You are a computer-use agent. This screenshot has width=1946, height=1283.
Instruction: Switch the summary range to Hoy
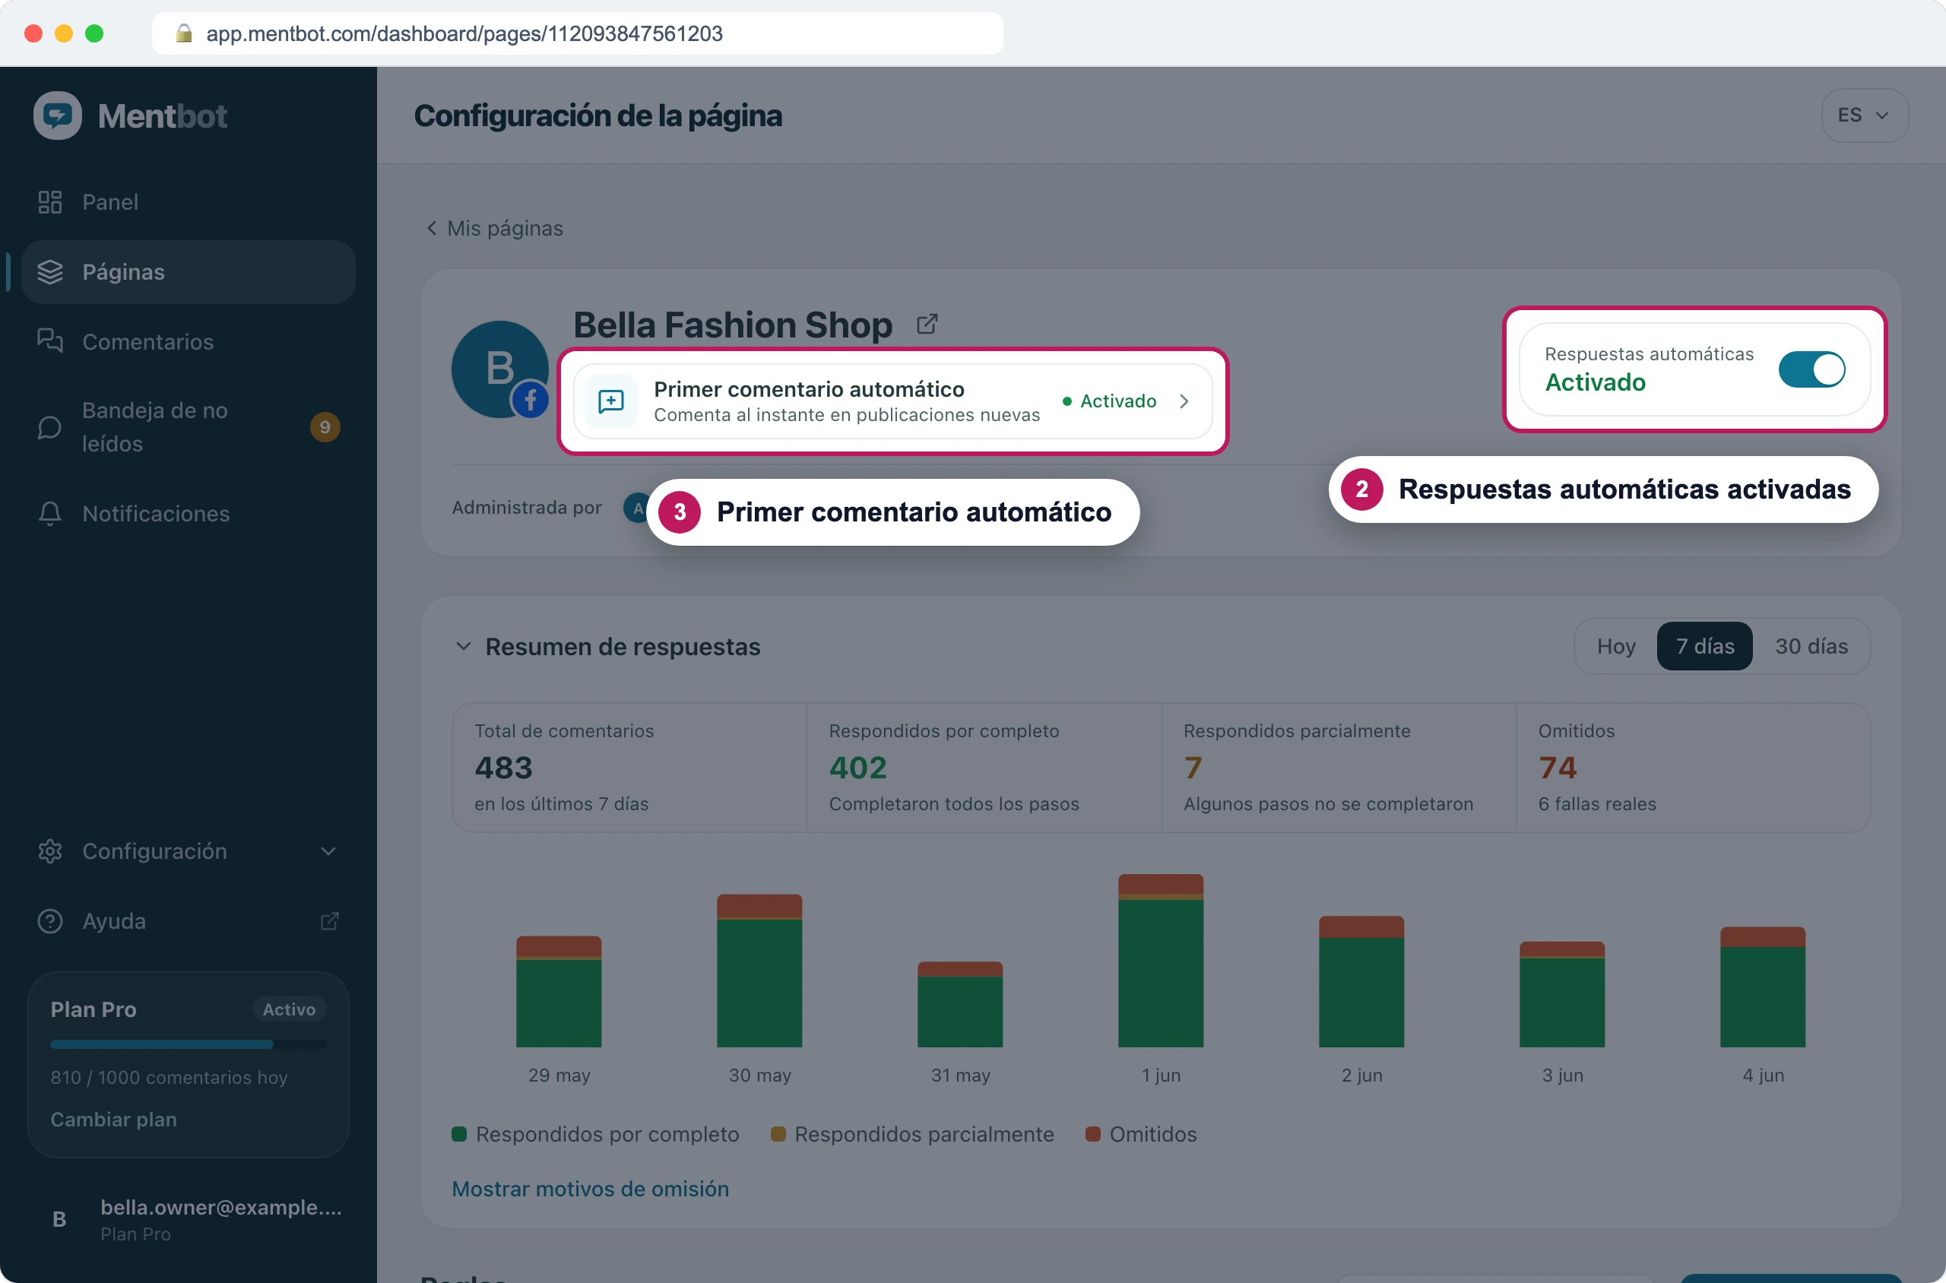click(x=1615, y=646)
